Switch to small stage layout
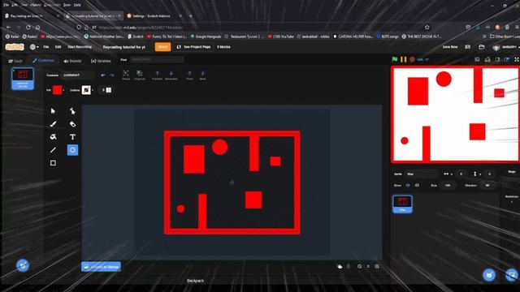520x292 pixels. tap(497, 59)
